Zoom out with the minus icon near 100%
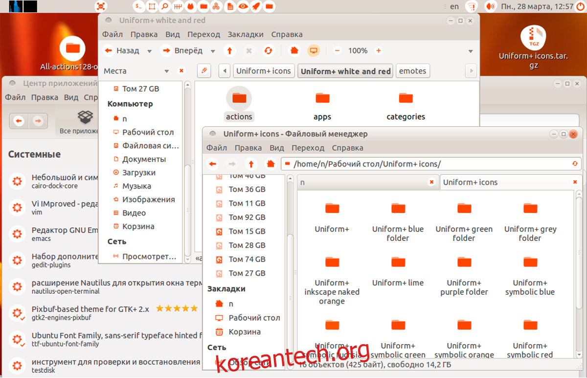587x378 pixels. tap(337, 50)
